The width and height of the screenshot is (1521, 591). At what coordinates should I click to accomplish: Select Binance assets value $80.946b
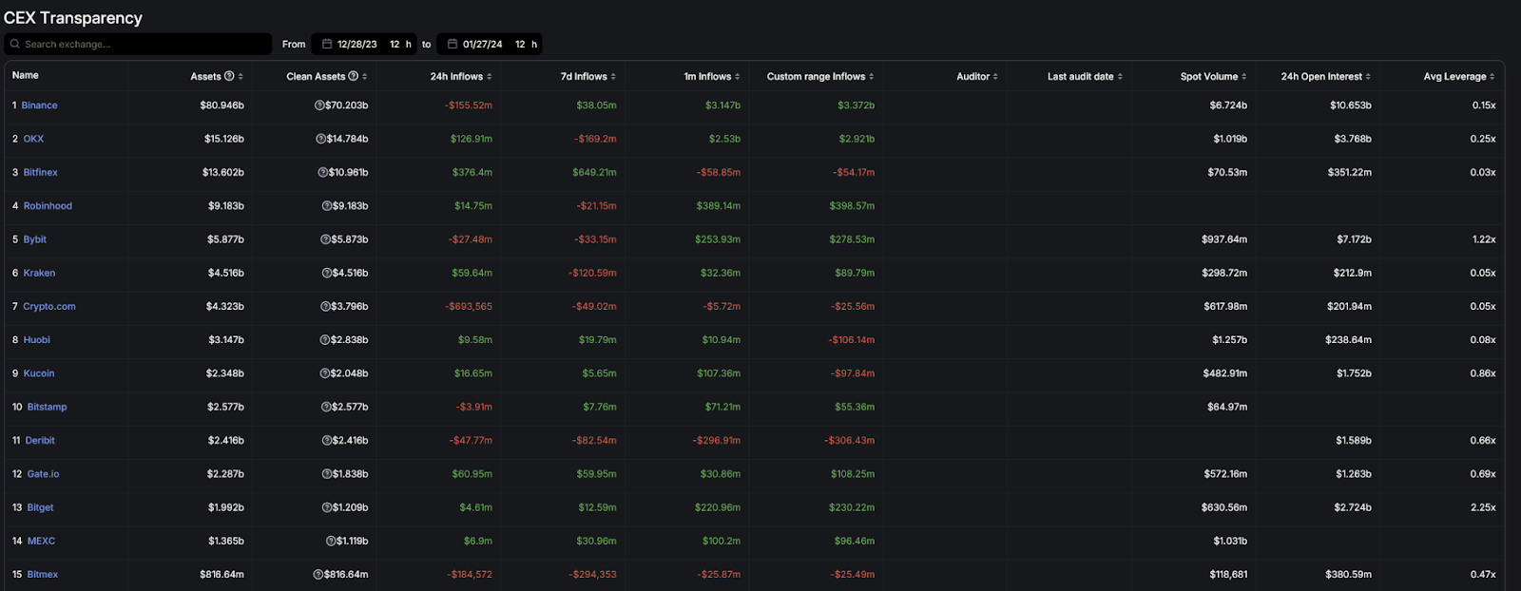tap(221, 105)
